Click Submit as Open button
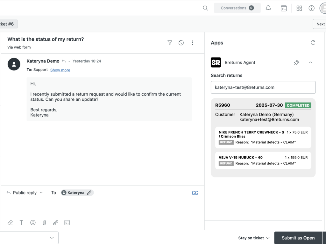The height and width of the screenshot is (244, 326). coord(298,238)
